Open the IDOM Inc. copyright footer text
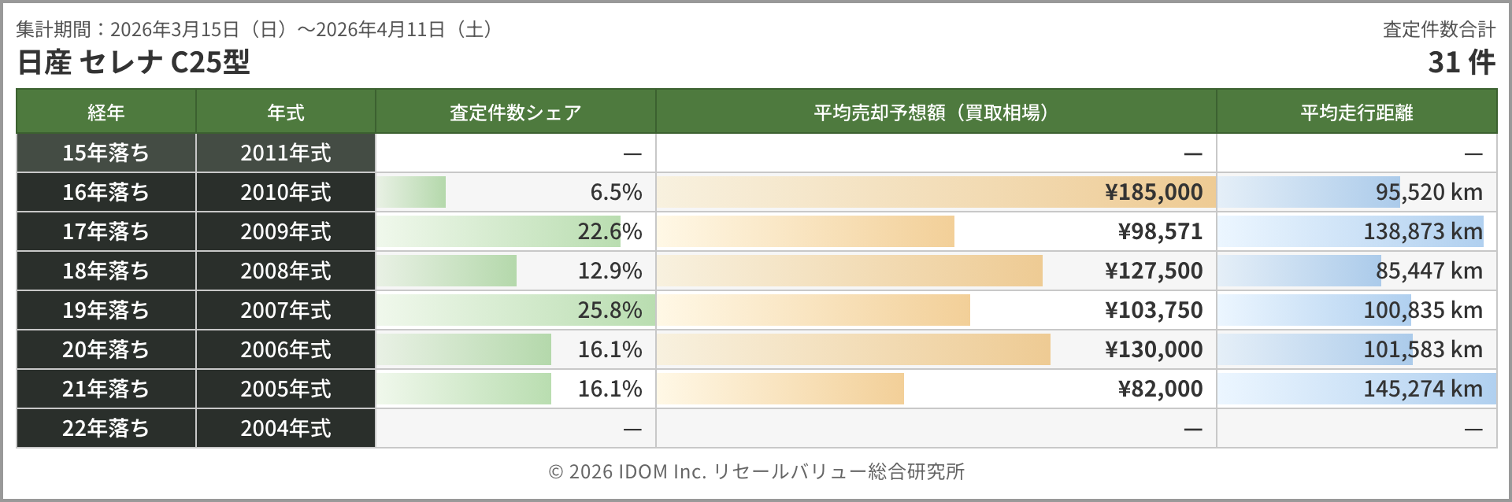Viewport: 1512px width, 502px height. [756, 471]
